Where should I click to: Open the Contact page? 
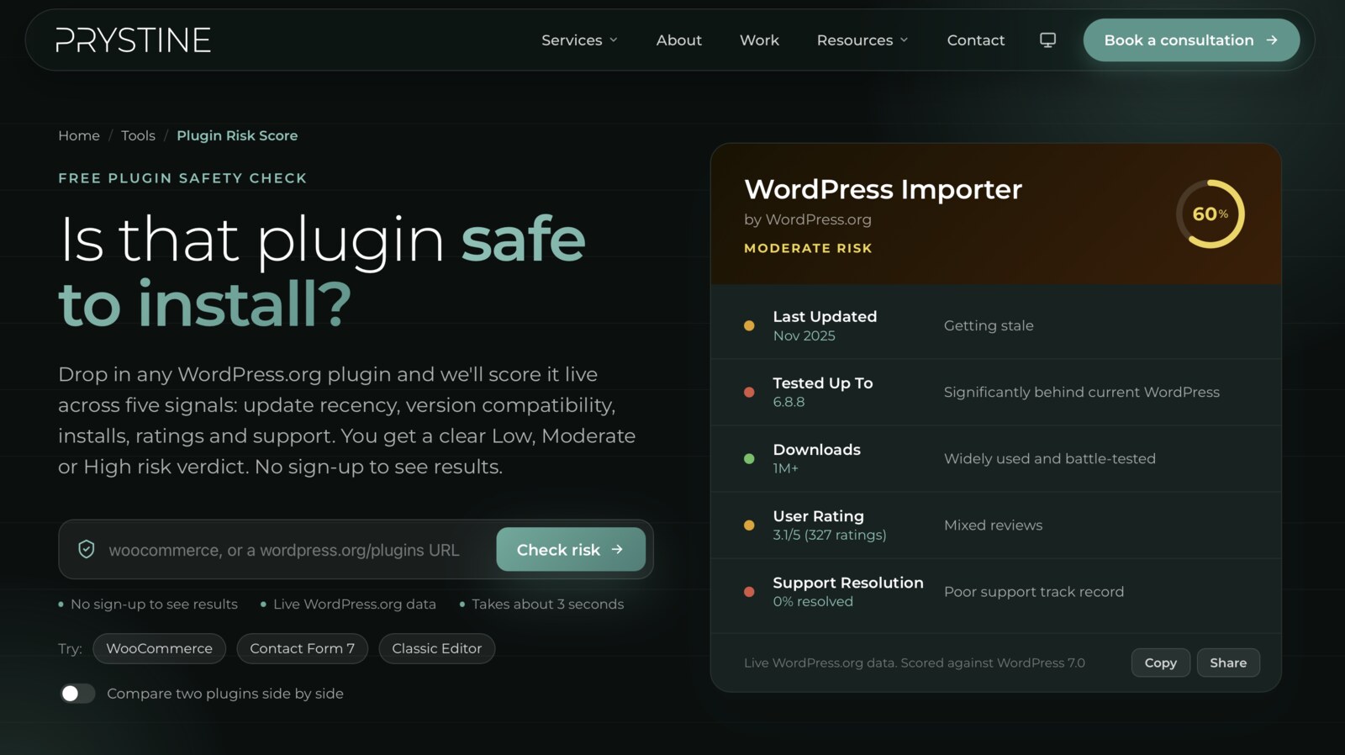[975, 40]
